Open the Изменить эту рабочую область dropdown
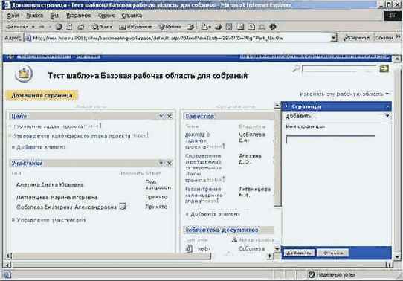 344,94
